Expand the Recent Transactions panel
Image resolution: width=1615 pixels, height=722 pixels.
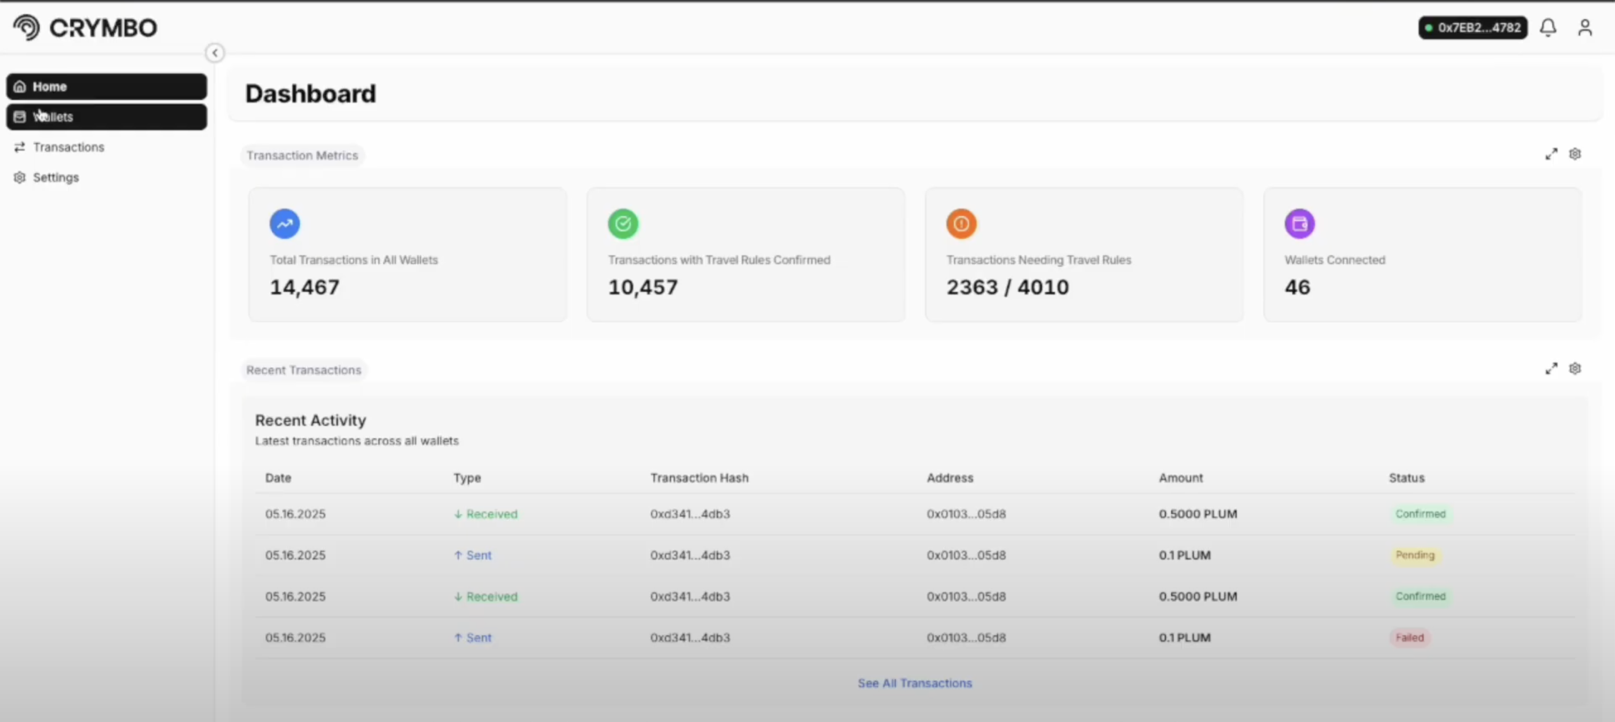click(1551, 368)
